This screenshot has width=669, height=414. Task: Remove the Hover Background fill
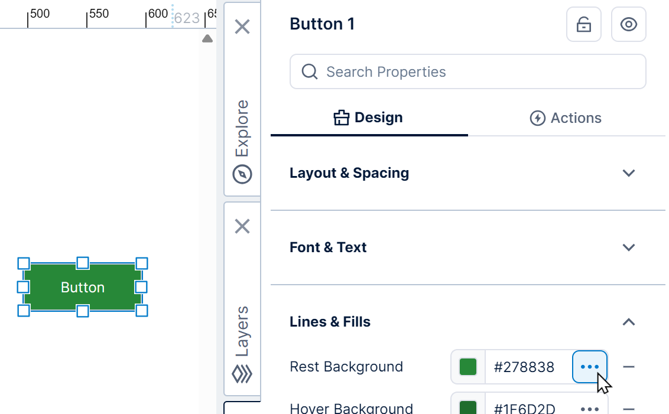coord(629,409)
